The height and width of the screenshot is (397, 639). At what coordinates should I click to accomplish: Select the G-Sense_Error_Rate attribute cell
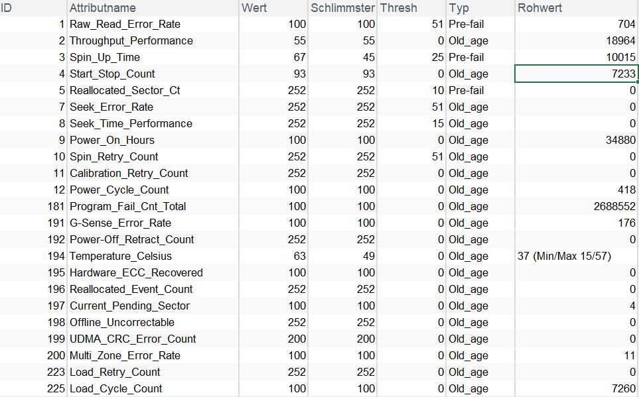(120, 223)
